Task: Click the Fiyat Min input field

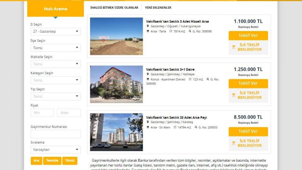Action: pos(42,113)
